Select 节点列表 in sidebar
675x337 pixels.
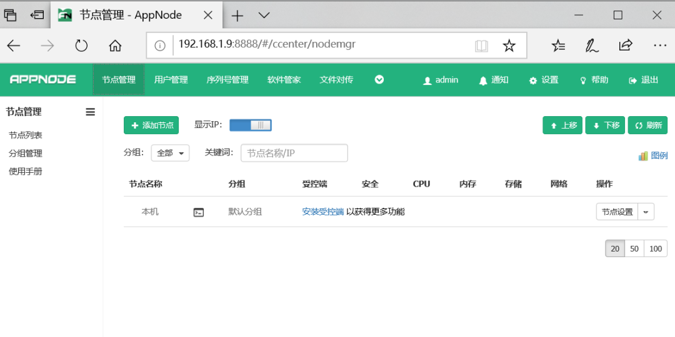pos(26,135)
